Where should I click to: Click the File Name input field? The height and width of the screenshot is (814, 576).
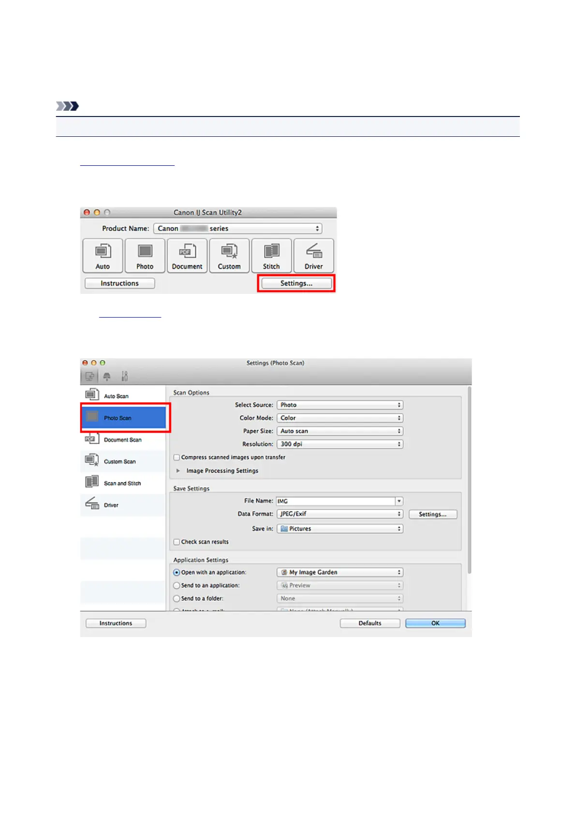tap(336, 501)
